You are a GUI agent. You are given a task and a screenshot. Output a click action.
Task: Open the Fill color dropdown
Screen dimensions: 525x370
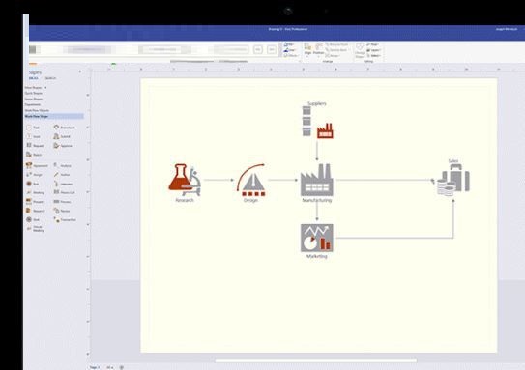[289, 44]
